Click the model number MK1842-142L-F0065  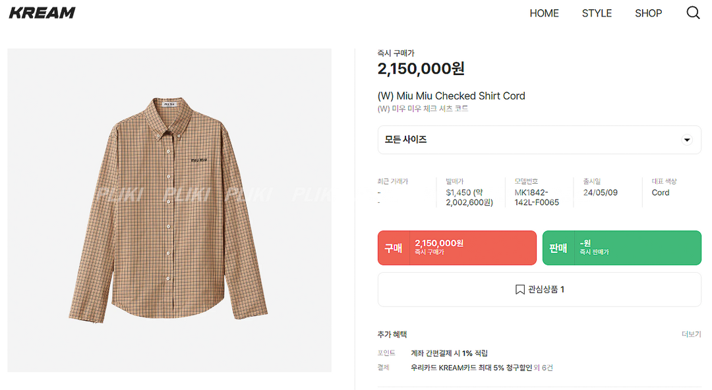(x=537, y=197)
